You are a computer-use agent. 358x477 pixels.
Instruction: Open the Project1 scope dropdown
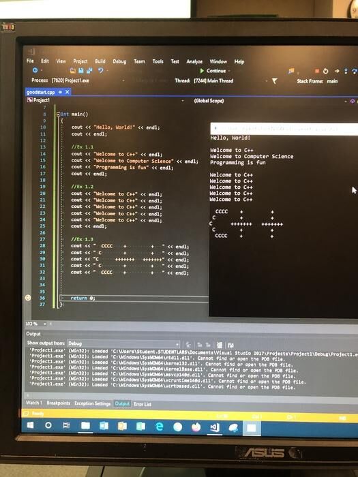(106, 100)
